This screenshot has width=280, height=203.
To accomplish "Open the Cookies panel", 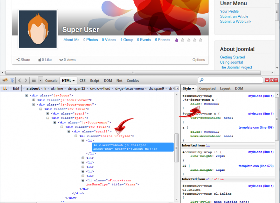I will click(x=133, y=81).
